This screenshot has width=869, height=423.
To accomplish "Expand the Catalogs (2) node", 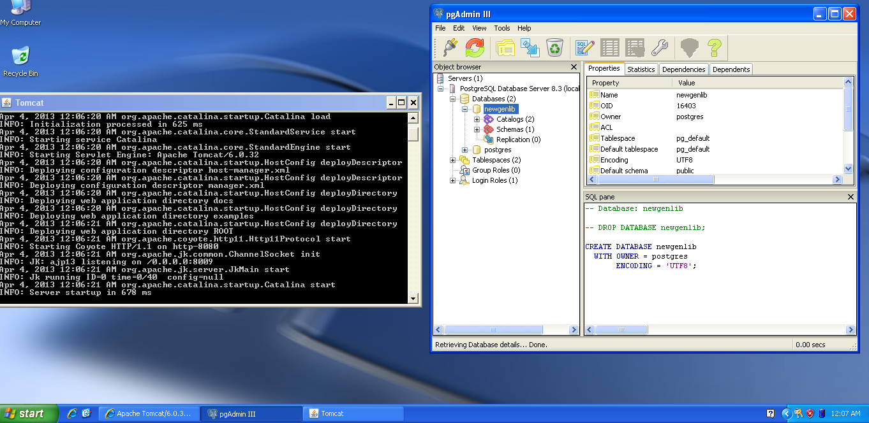I will (x=477, y=119).
